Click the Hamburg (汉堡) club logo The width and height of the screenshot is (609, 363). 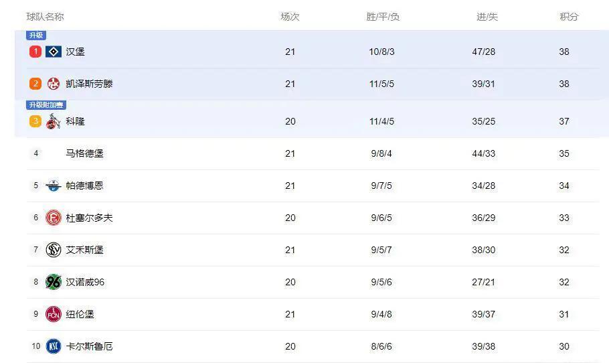coord(54,52)
